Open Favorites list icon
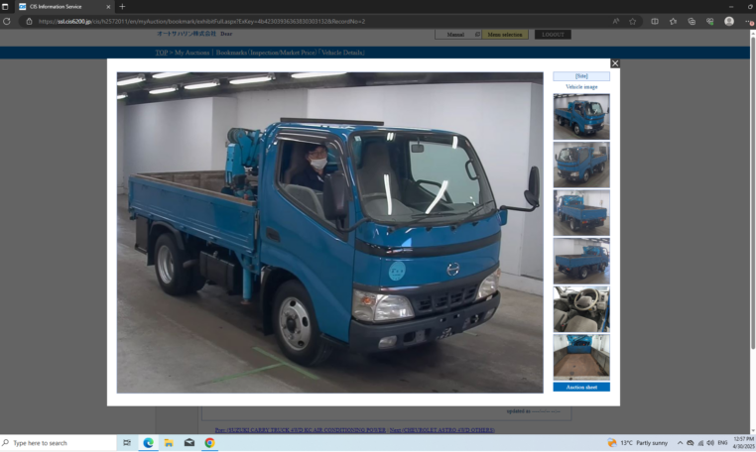 pyautogui.click(x=673, y=21)
